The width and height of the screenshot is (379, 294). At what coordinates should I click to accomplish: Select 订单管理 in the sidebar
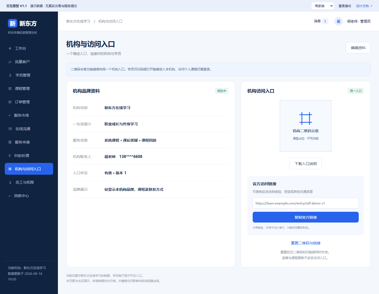pyautogui.click(x=29, y=102)
